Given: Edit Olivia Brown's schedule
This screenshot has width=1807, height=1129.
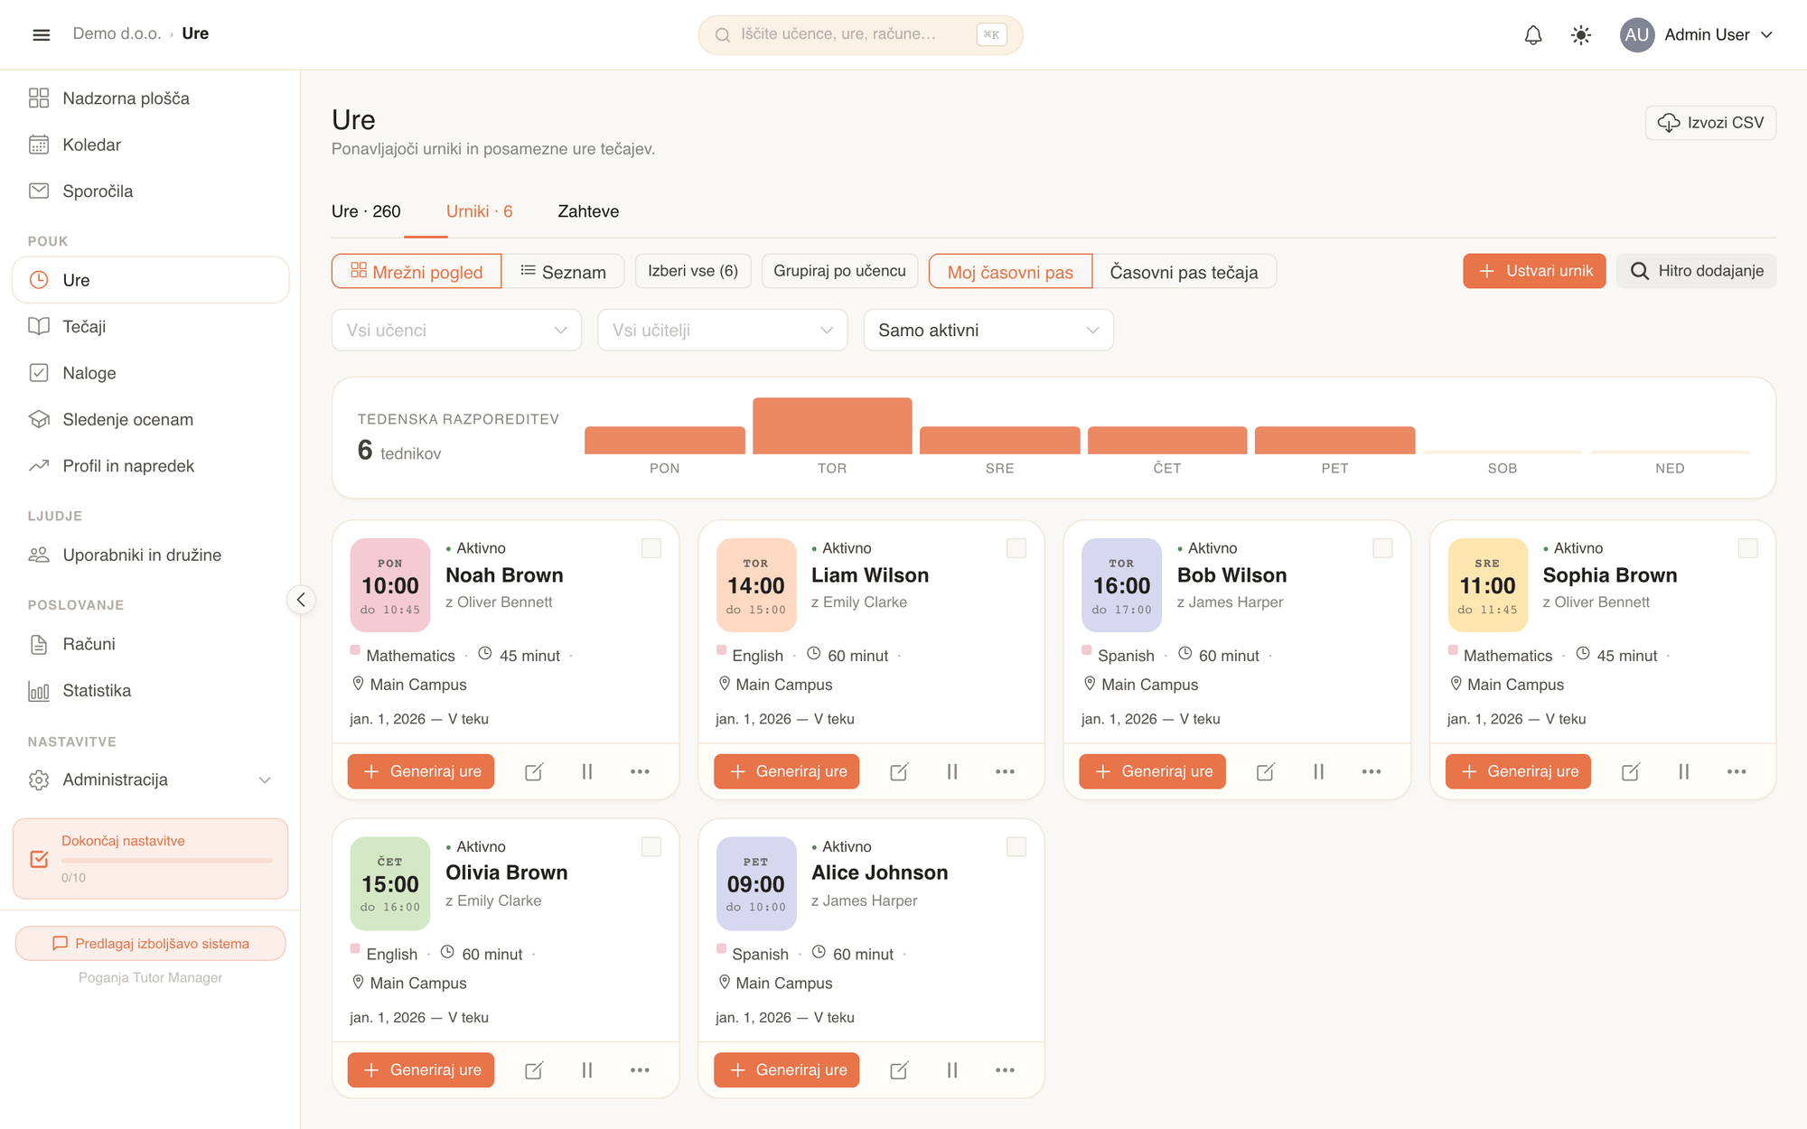Looking at the screenshot, I should pyautogui.click(x=534, y=1070).
